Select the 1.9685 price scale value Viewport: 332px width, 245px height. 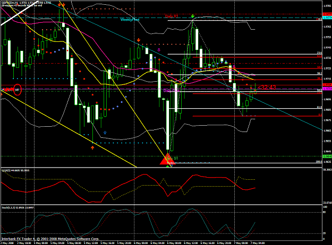pos(327,110)
